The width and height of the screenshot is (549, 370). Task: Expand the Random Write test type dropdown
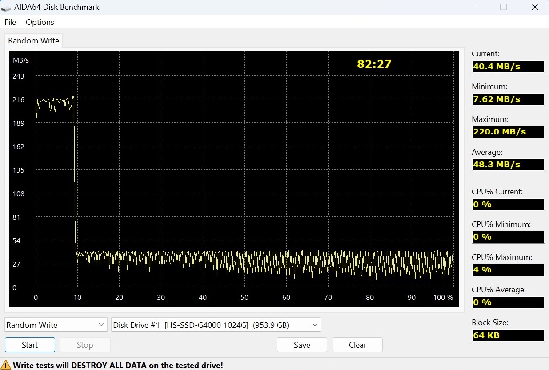pos(56,325)
